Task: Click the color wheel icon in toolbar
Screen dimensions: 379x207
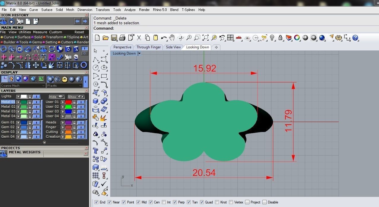Action: pos(297,38)
